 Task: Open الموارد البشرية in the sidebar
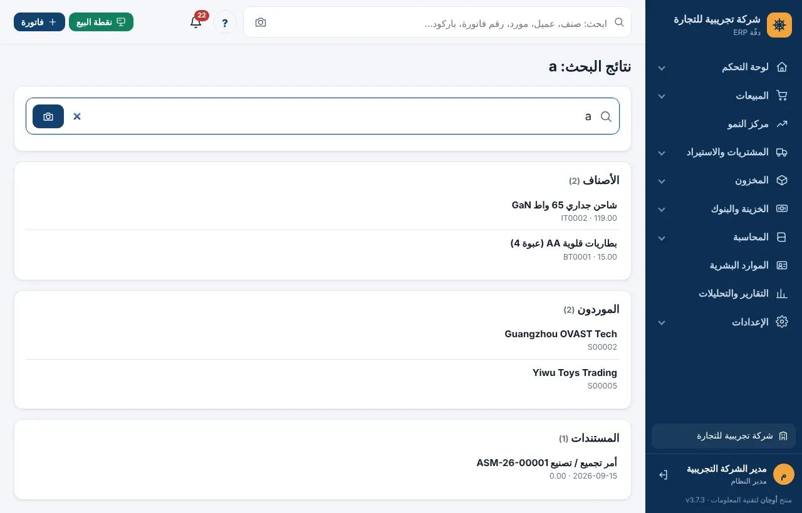[x=724, y=265]
